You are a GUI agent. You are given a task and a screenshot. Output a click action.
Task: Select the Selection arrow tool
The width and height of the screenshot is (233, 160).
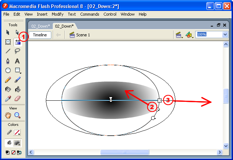click(x=8, y=32)
